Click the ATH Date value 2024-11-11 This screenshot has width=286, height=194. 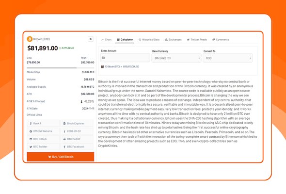click(x=88, y=109)
